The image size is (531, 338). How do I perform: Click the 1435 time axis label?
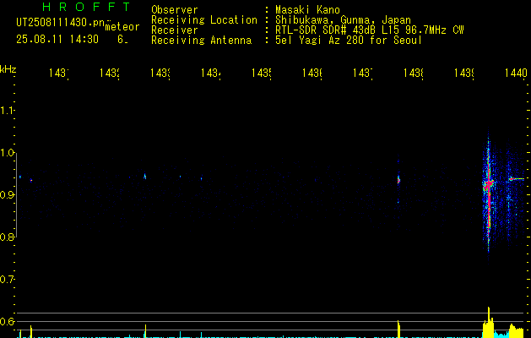[x=262, y=73]
